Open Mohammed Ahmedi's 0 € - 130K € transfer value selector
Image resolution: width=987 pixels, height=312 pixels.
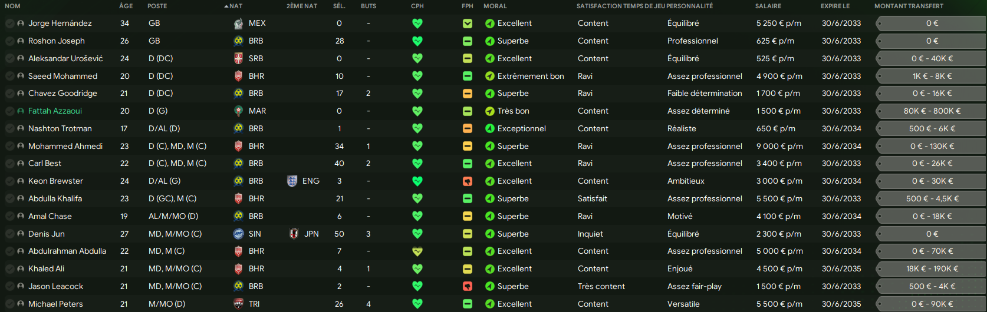[931, 146]
